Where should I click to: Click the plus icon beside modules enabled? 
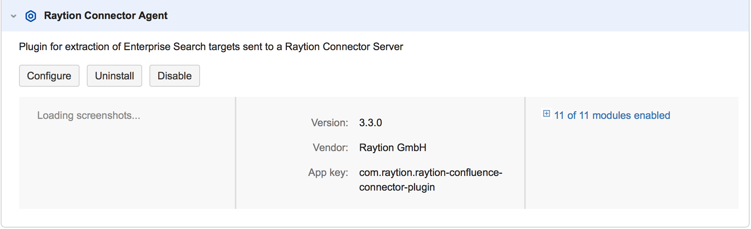click(x=546, y=114)
